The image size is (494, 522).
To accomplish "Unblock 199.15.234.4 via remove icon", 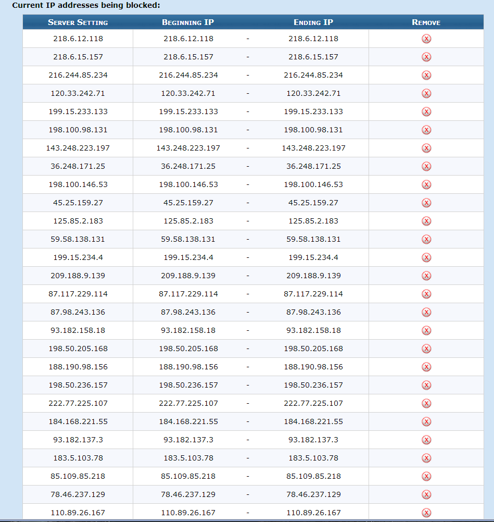I will [x=426, y=257].
